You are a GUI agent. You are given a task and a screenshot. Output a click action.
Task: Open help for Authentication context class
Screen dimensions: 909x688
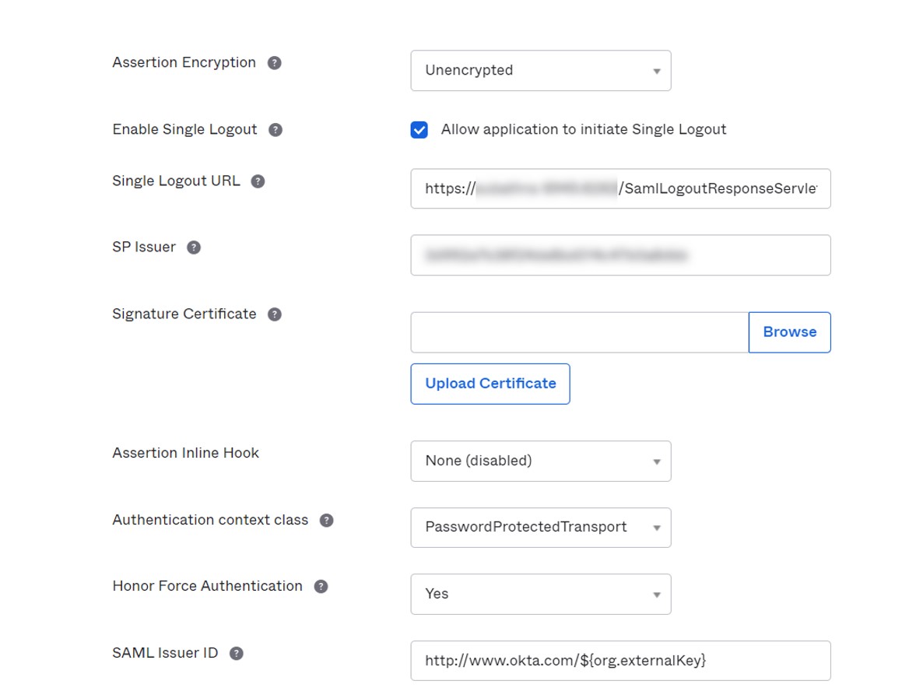(327, 521)
